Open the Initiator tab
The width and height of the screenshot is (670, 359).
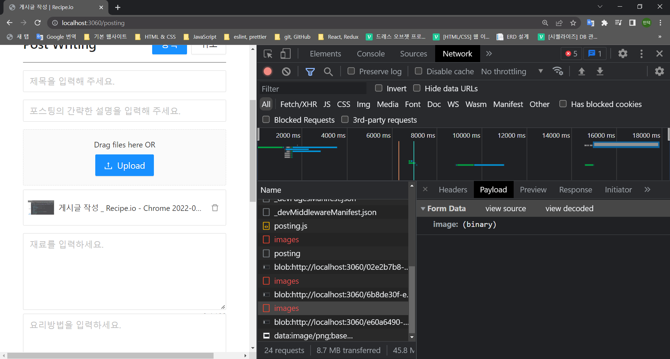pos(618,190)
